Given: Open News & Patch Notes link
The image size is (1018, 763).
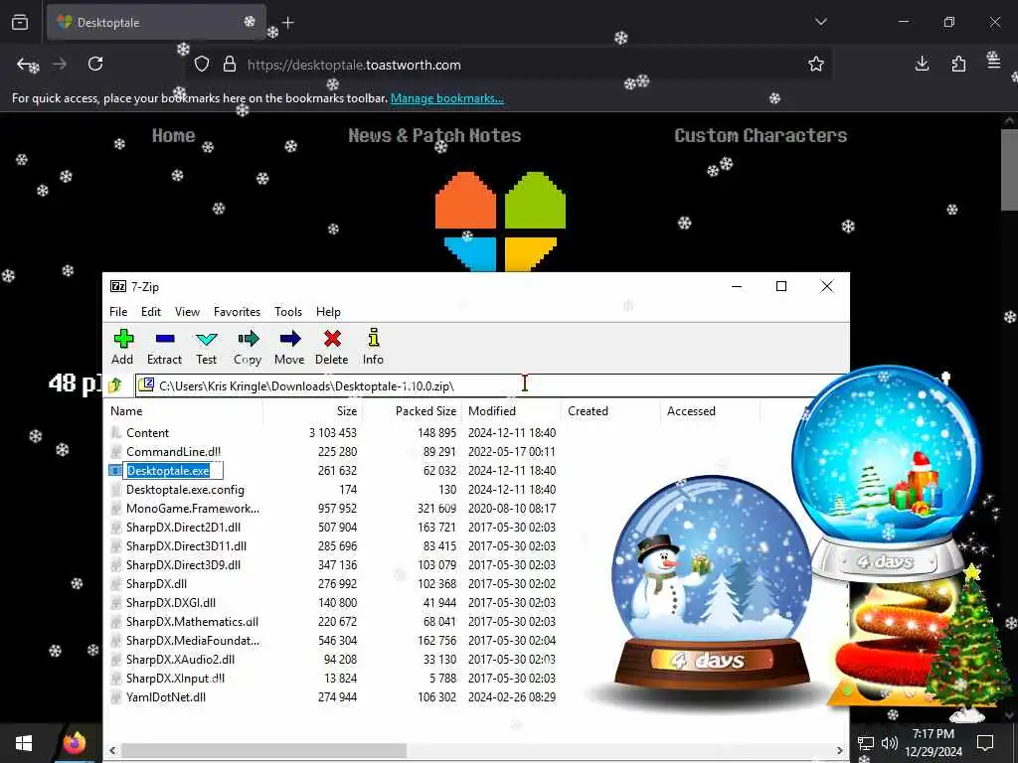Looking at the screenshot, I should [434, 135].
